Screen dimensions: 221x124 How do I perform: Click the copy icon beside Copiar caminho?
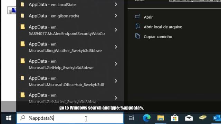coord(137,36)
